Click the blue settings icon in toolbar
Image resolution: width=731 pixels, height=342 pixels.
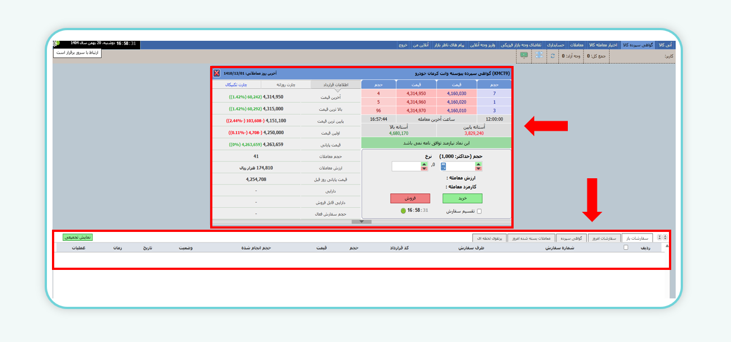(x=539, y=55)
